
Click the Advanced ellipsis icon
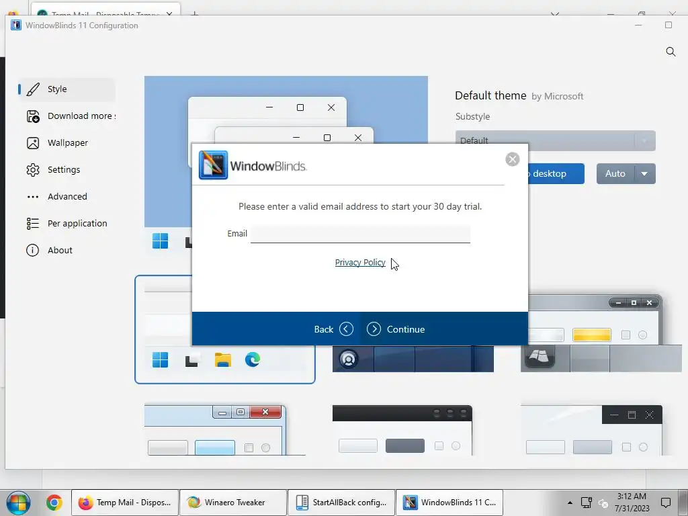[x=33, y=197]
